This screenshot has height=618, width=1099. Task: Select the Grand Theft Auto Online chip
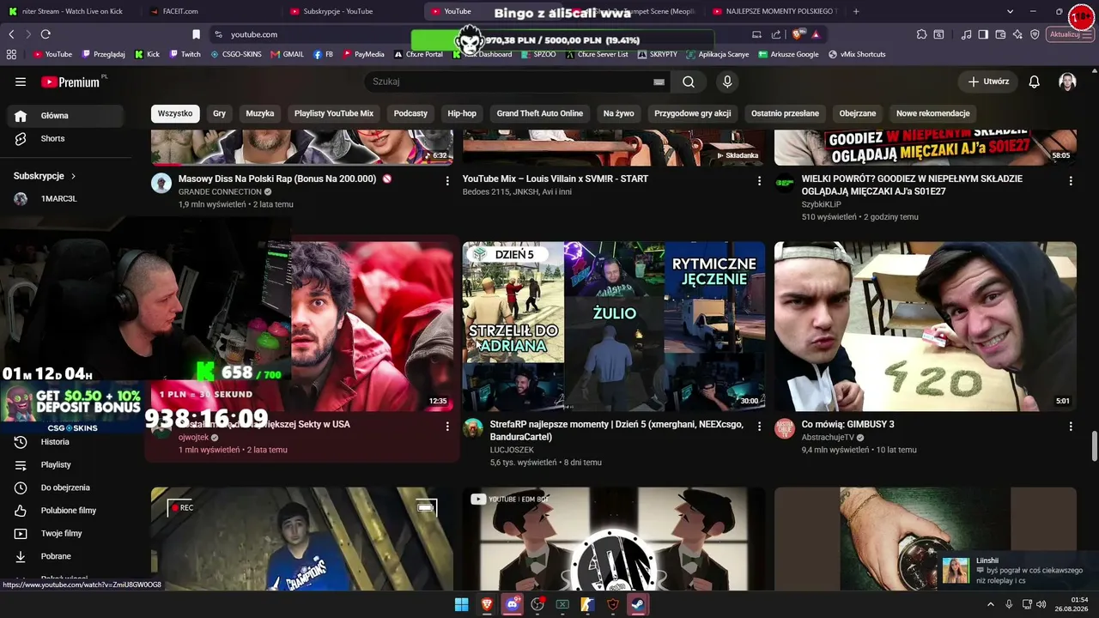[540, 113]
